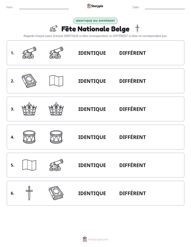Click the Storypie logo at top
191x247 pixels.
(95, 6)
